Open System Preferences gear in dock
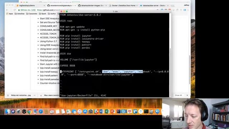The image size is (229, 129). 91,111
